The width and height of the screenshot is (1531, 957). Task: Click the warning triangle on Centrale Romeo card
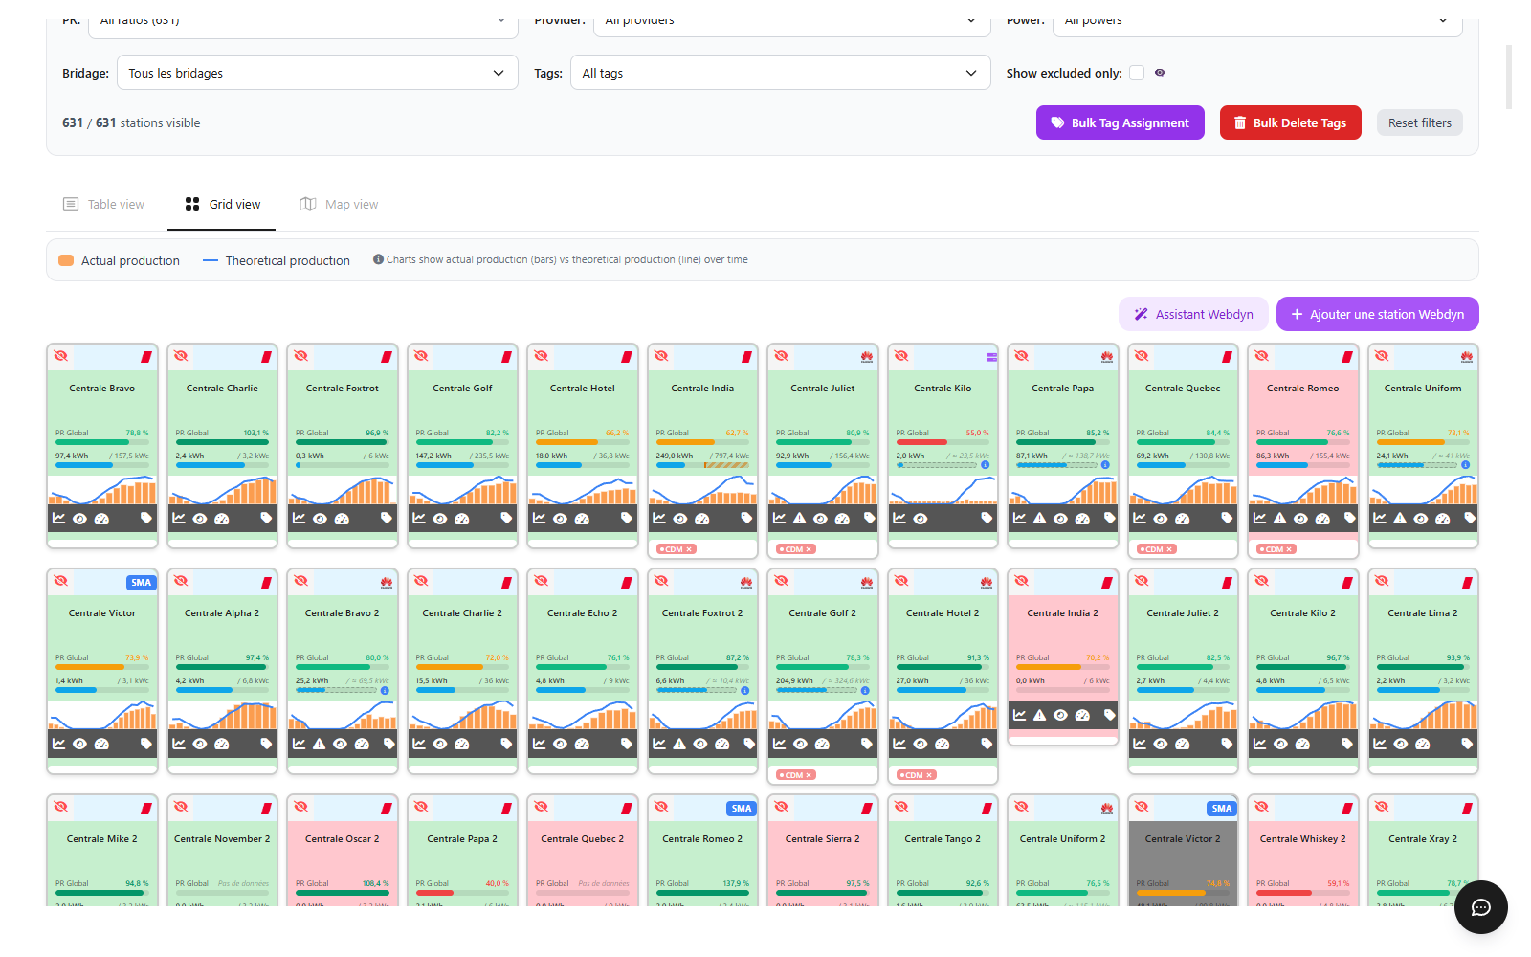tap(1280, 518)
